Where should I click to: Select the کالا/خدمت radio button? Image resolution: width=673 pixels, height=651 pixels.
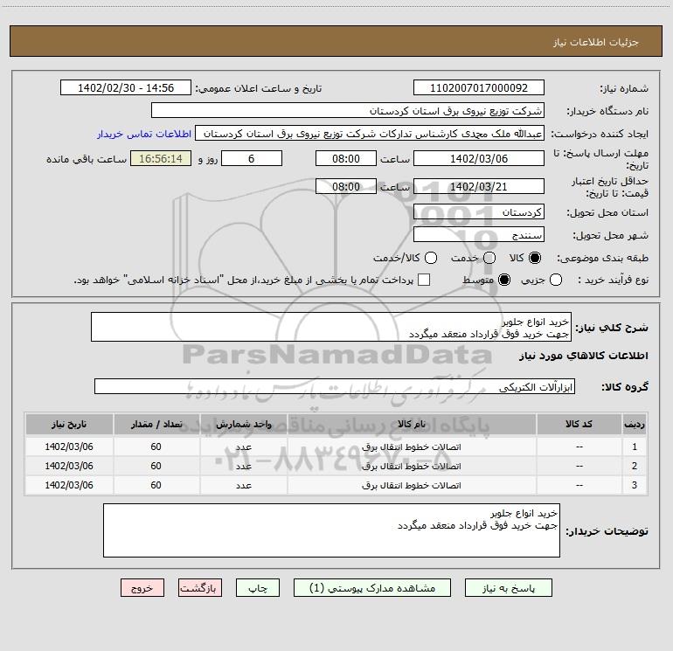431,258
